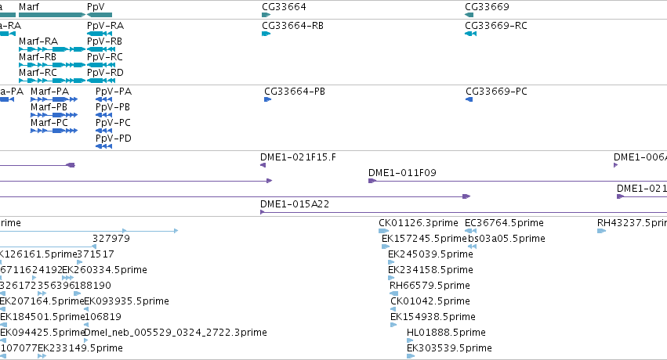Screen dimensions: 667x360
Task: Click EST EK154938.5prime
Action: (393, 326)
